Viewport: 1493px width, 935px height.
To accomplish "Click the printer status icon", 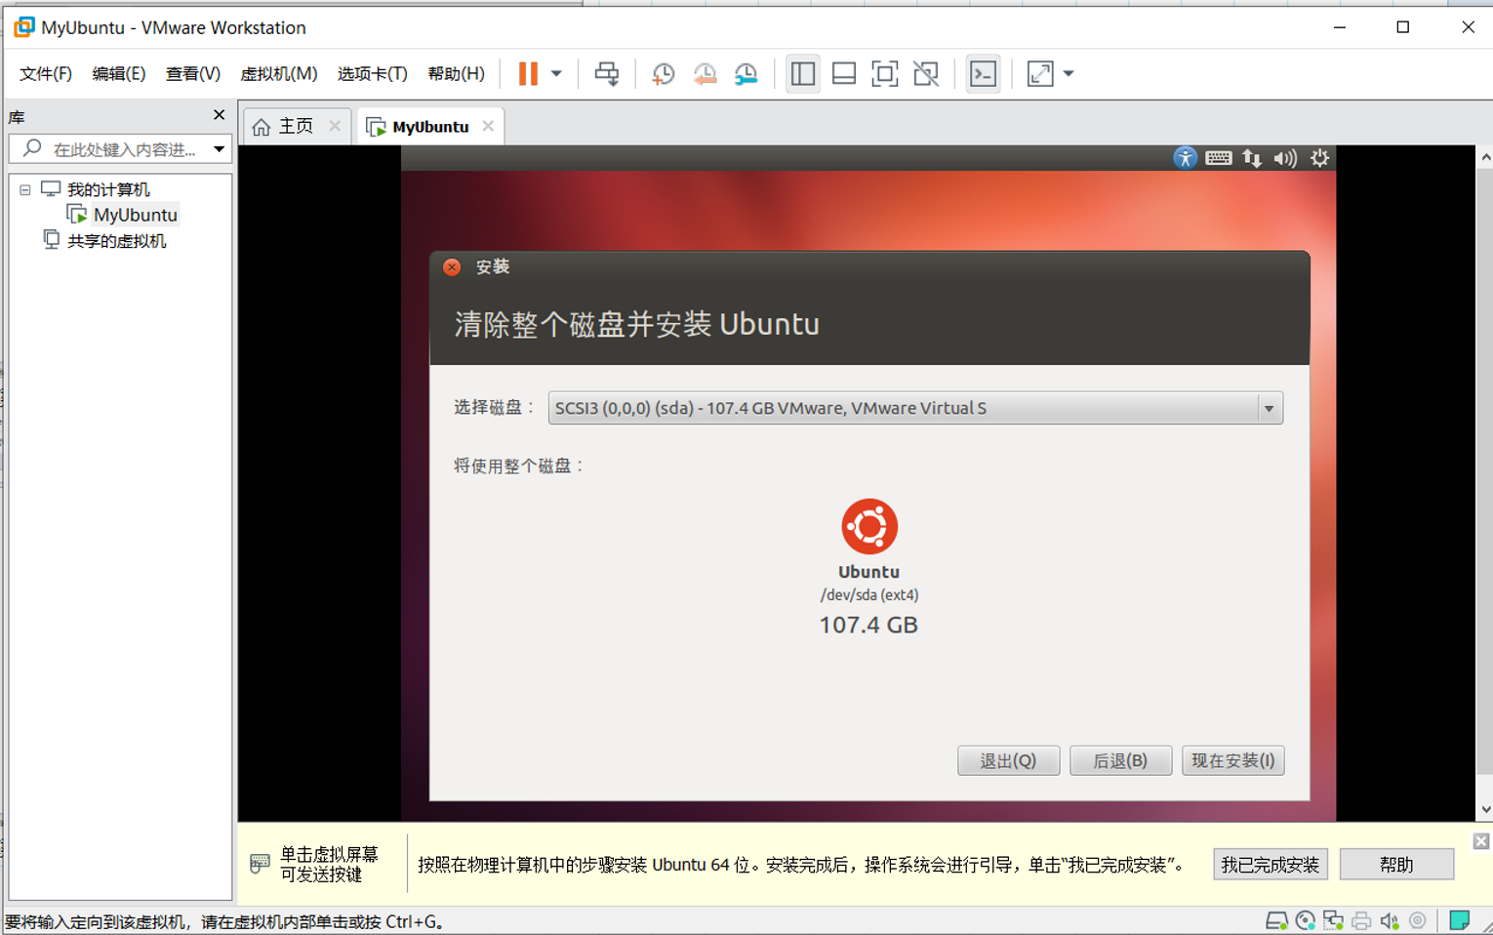I will [1361, 920].
